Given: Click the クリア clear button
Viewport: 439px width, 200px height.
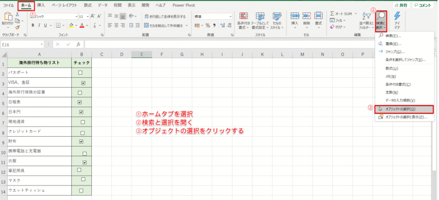Looking at the screenshot, I should point(338,27).
